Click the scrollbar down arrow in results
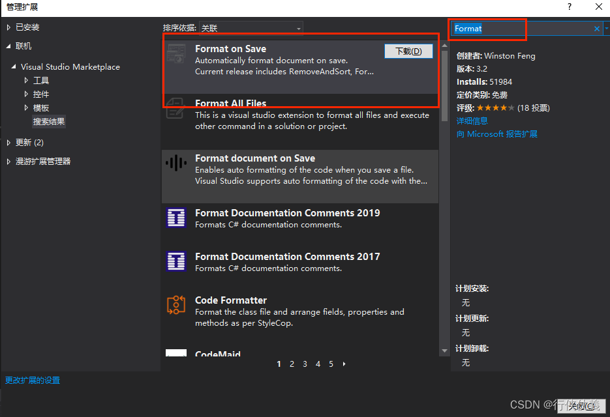The height and width of the screenshot is (417, 610). [x=445, y=351]
